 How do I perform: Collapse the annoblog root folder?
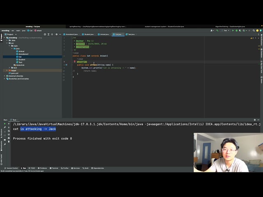click(x=5, y=38)
